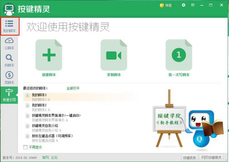Click the 网页按键精灵 button

pyautogui.click(x=211, y=157)
